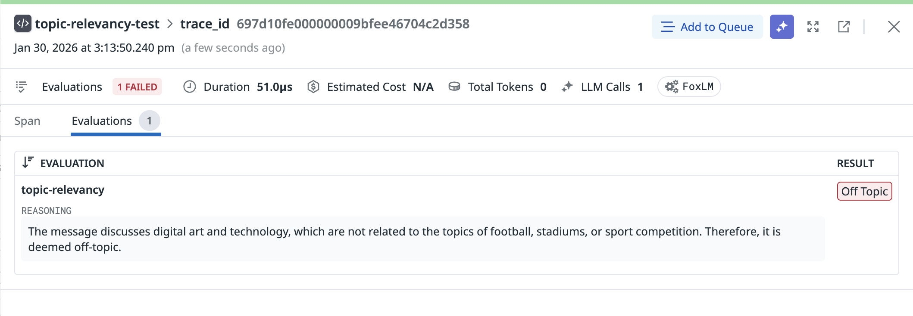
Task: Expand the panel to full screen
Action: (x=813, y=27)
